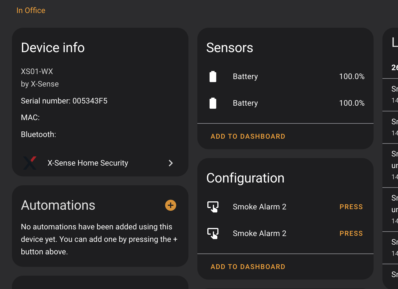Open the upper Battery sensor label
This screenshot has width=398, height=289.
click(245, 77)
